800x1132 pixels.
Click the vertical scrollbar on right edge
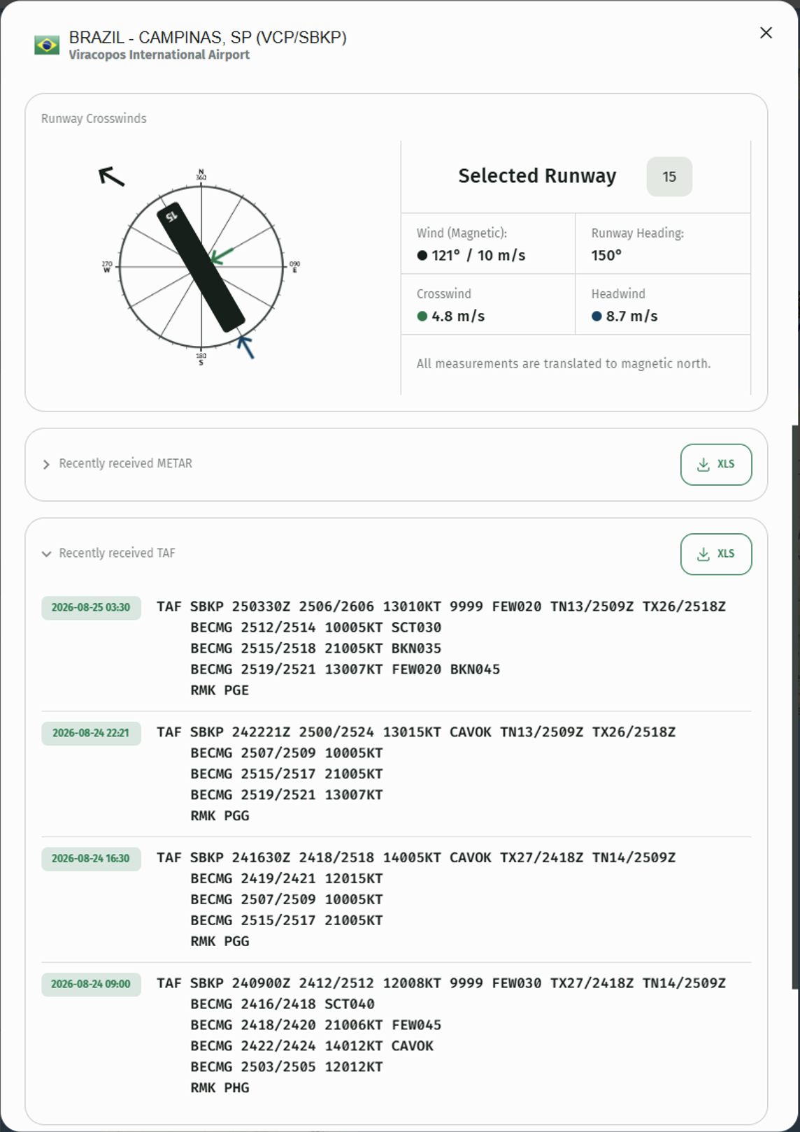tap(796, 706)
